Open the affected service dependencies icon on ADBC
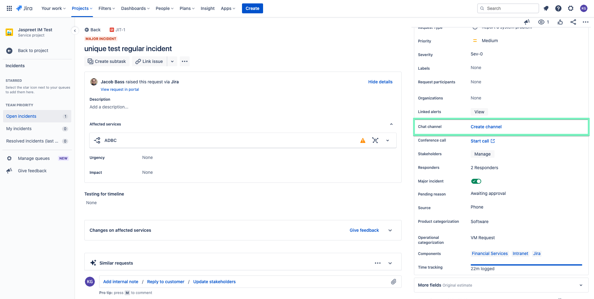594x299 pixels. tap(375, 140)
